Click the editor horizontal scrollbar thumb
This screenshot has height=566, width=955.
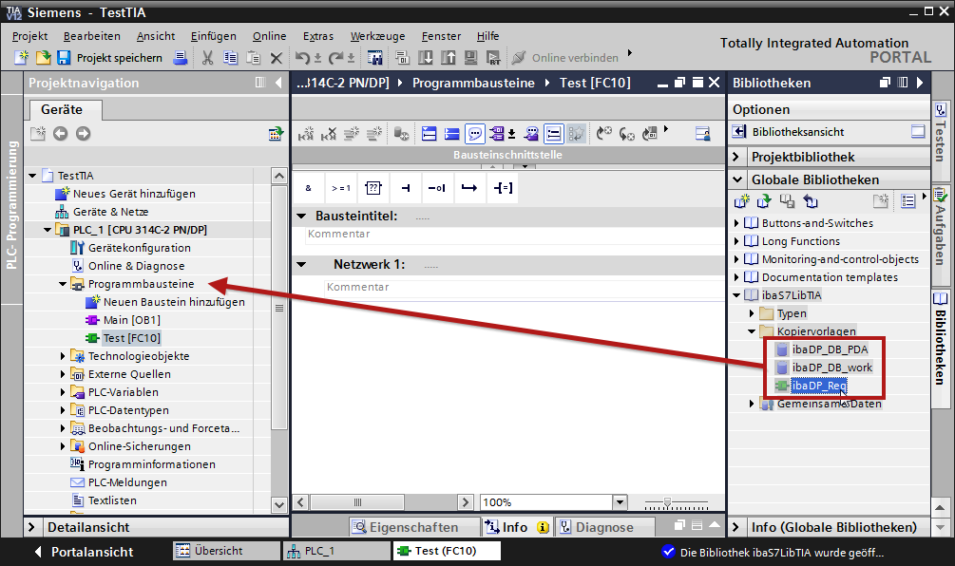coord(357,502)
